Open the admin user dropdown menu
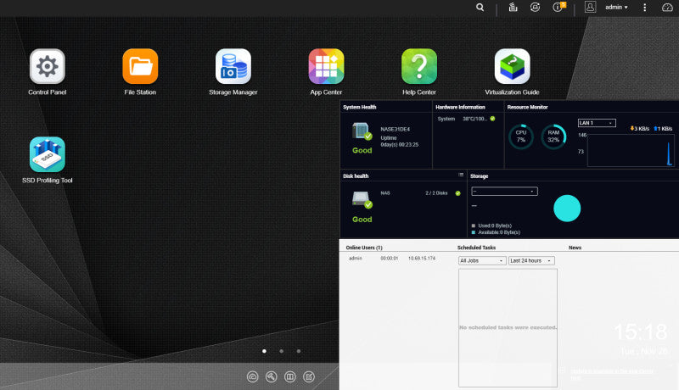679x390 pixels. click(616, 8)
